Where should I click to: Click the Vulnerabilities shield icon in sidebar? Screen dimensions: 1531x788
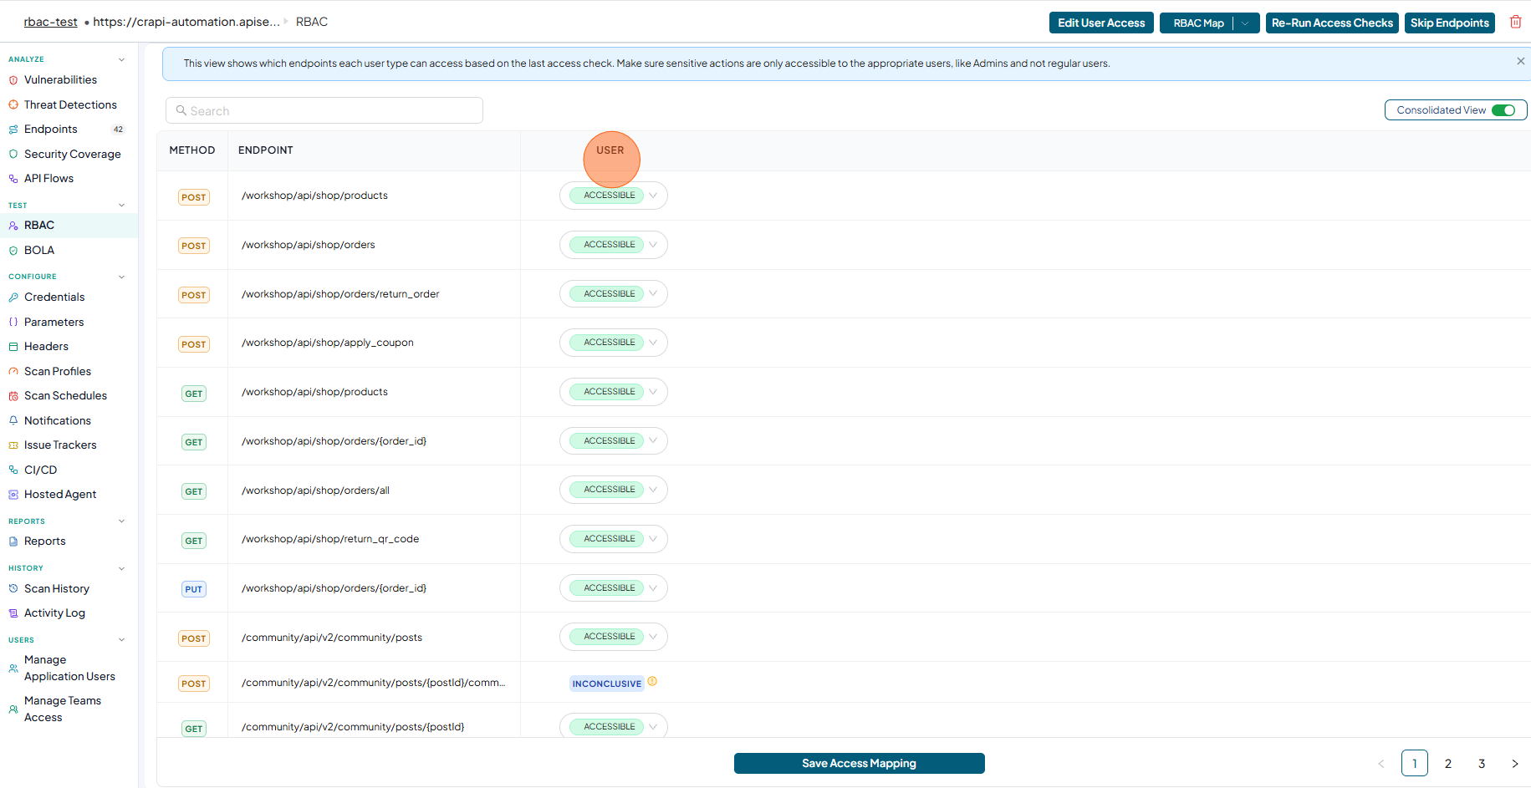point(13,80)
